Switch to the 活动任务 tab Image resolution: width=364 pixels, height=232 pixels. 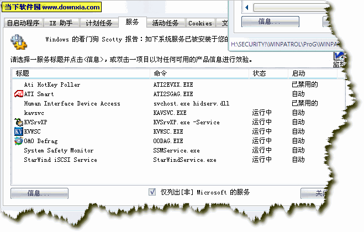click(165, 23)
